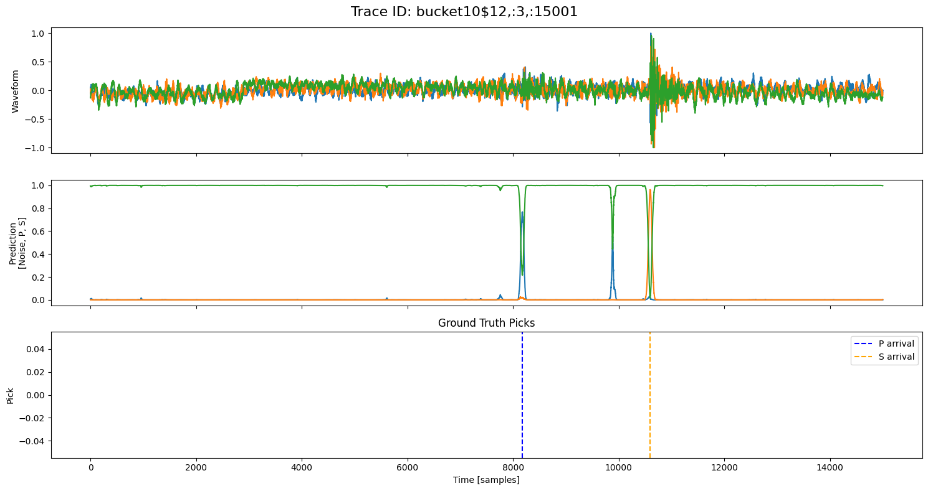Click the 14000 x-axis tick label

tap(830, 467)
